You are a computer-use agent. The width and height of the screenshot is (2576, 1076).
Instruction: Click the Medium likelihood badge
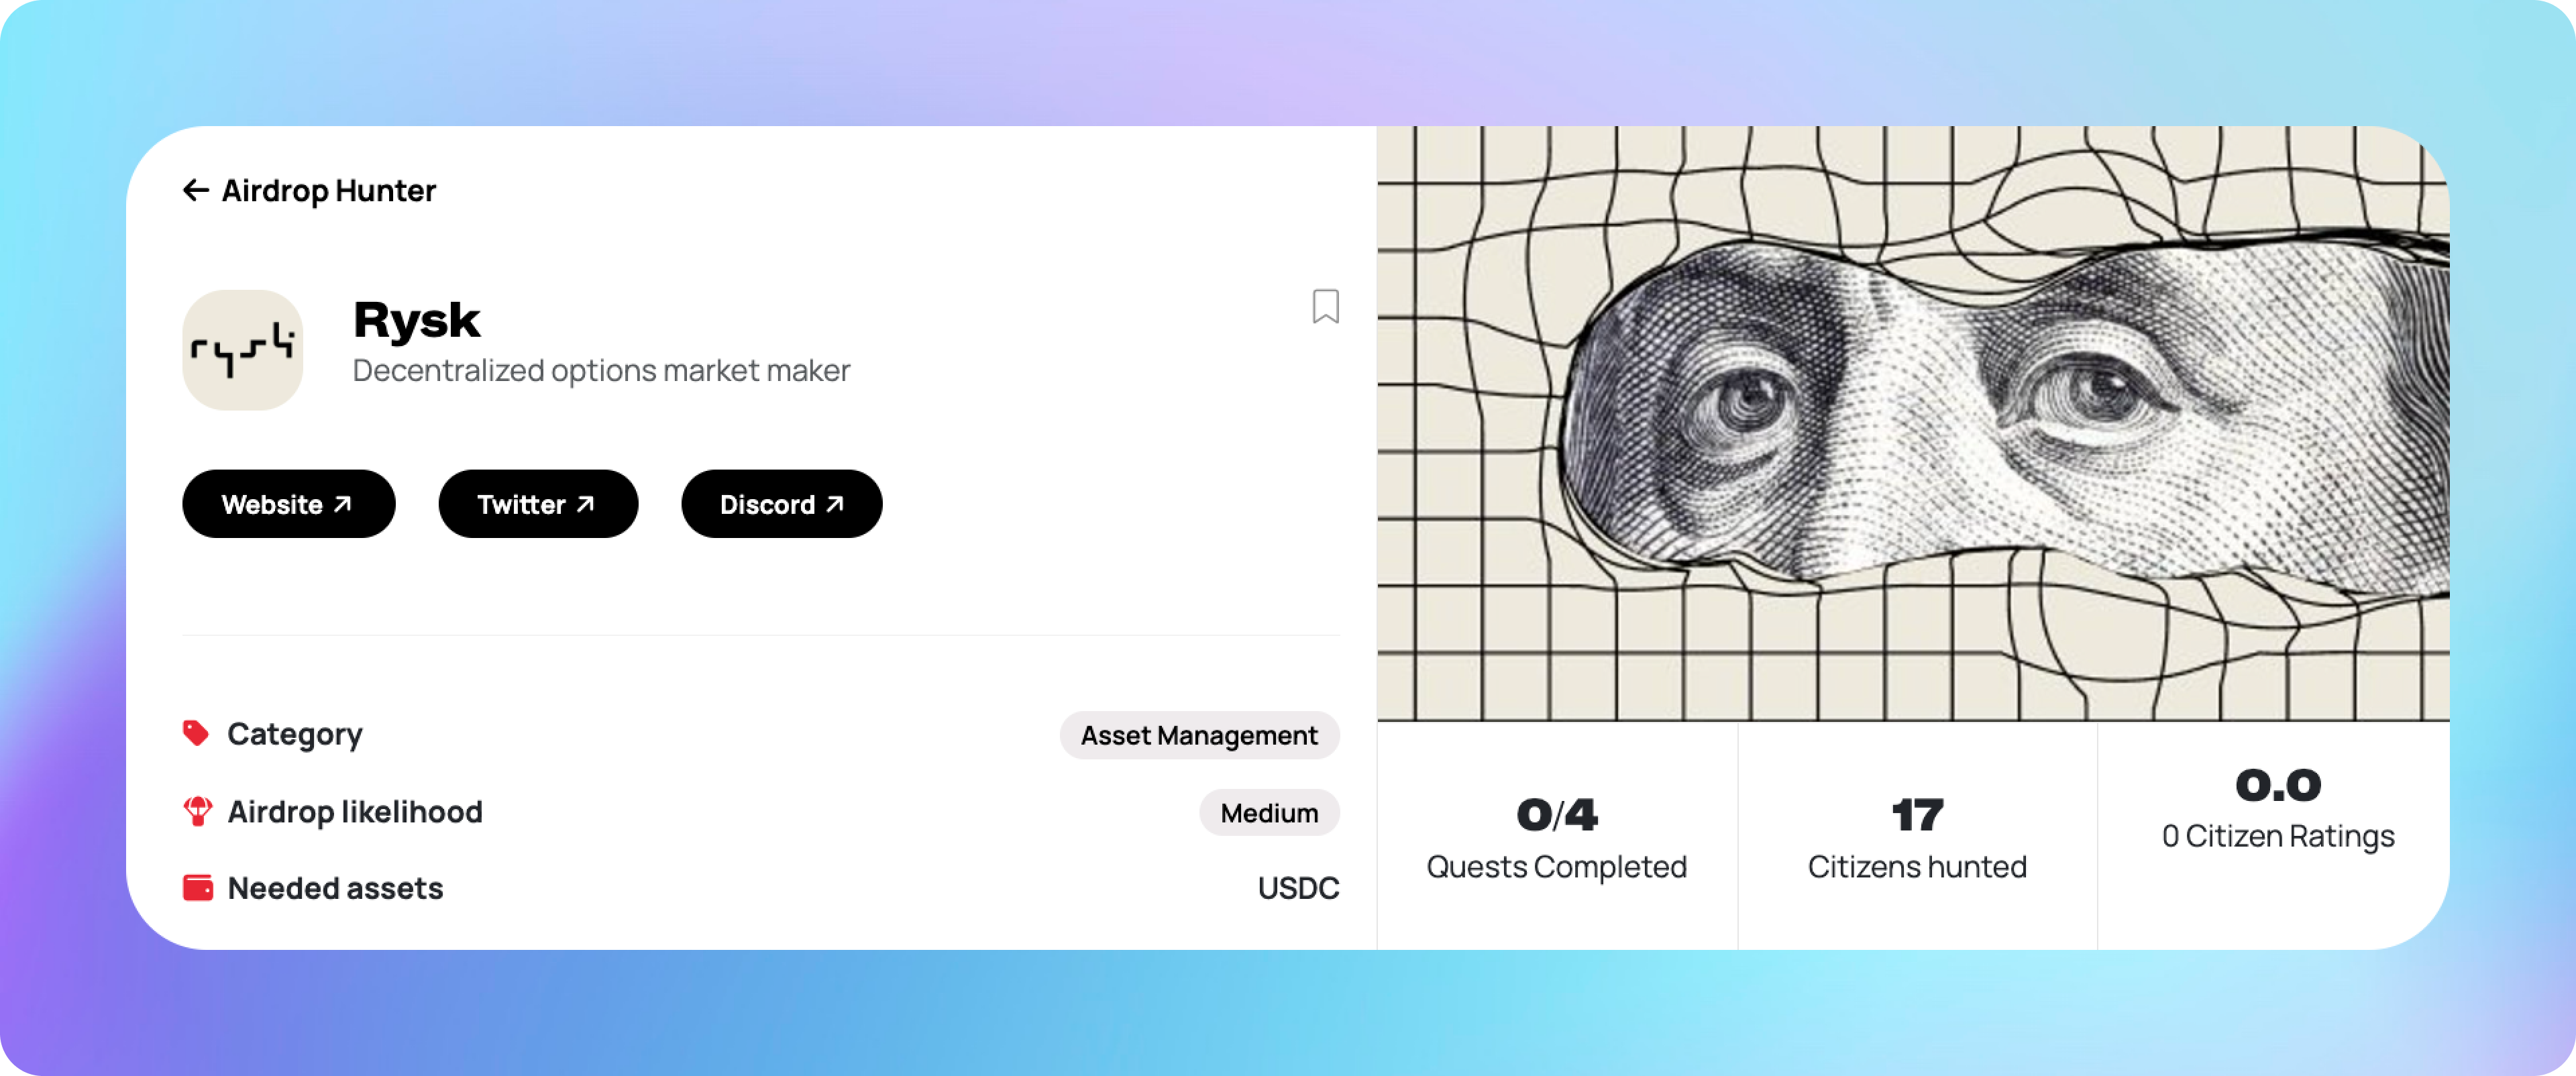(x=1269, y=813)
